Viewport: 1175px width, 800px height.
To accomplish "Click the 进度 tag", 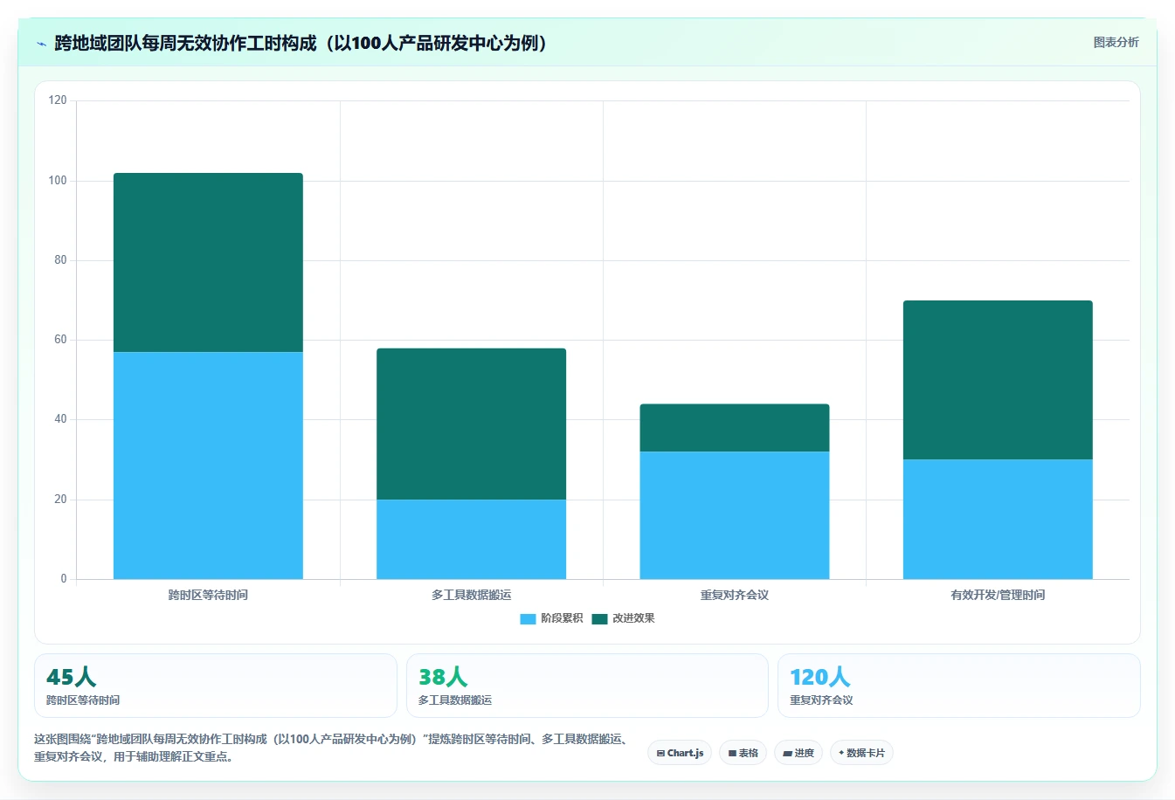I will (798, 753).
